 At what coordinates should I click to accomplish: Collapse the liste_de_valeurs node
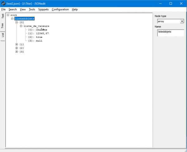pyautogui.click(x=21, y=26)
